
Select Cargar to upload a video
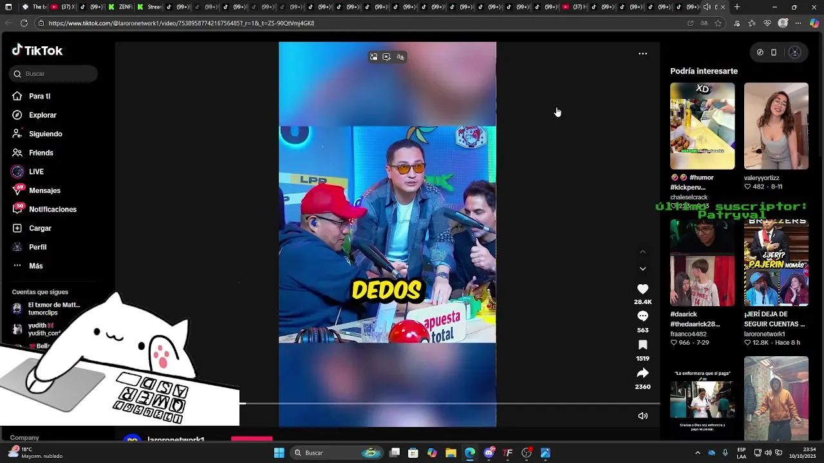click(x=40, y=228)
